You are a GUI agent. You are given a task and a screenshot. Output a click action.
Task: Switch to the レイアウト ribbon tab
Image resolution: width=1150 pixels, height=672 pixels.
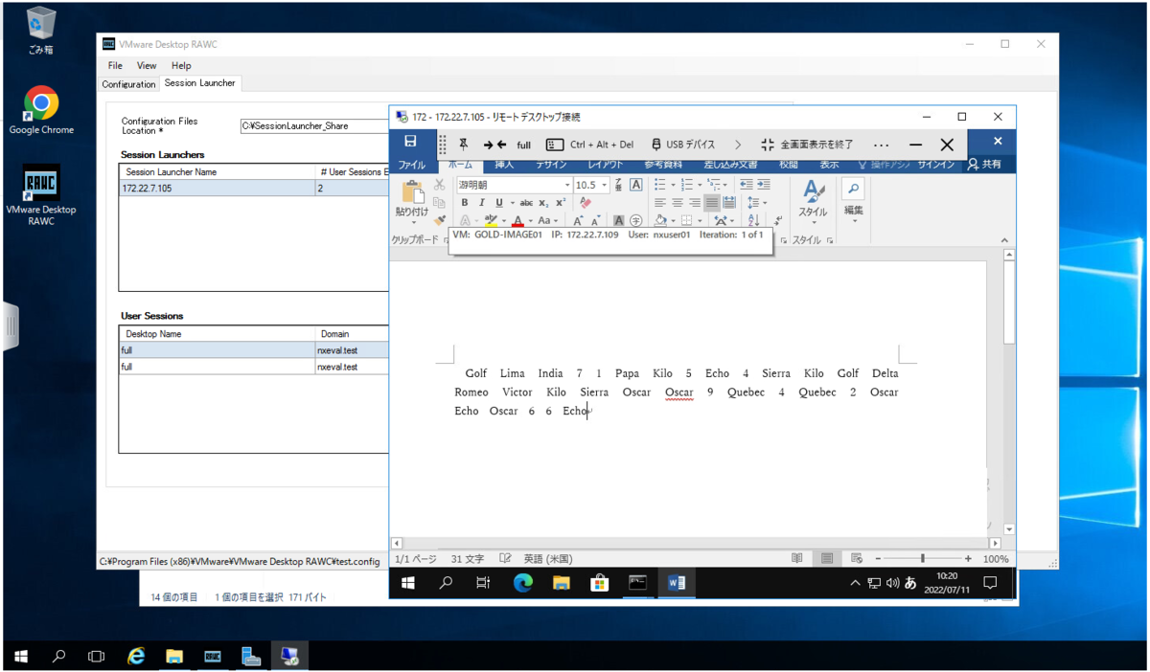pyautogui.click(x=605, y=165)
